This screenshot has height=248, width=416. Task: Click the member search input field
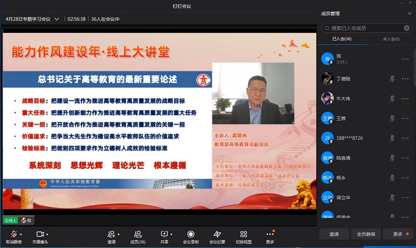(x=365, y=28)
